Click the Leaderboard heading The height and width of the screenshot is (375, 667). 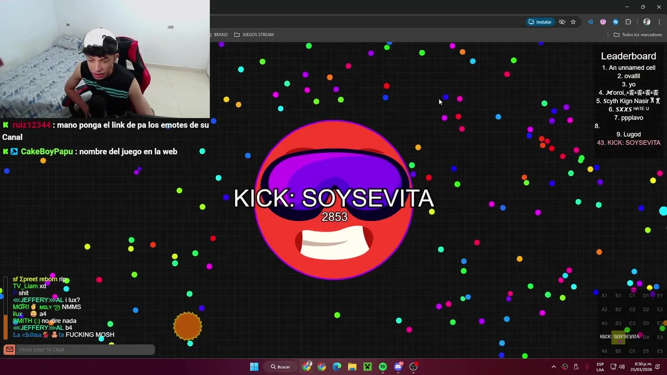[x=628, y=56]
